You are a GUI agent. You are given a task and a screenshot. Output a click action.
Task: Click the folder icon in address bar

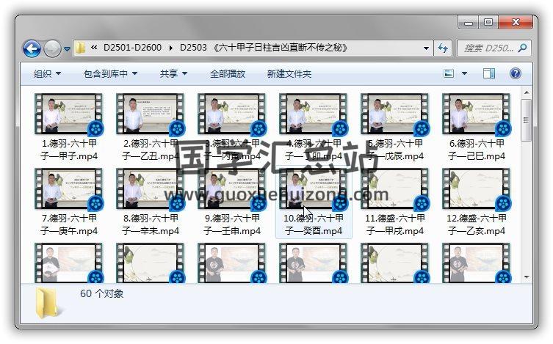pos(81,48)
